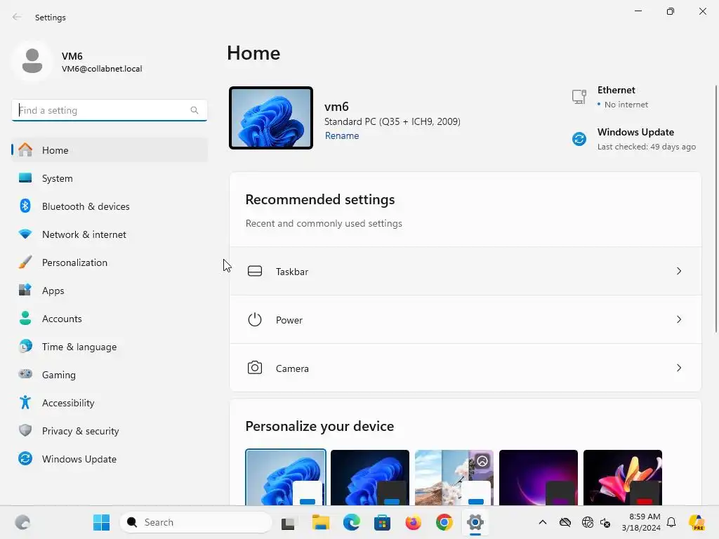The height and width of the screenshot is (539, 719).
Task: Select the colorful flower dark theme
Action: click(x=623, y=477)
